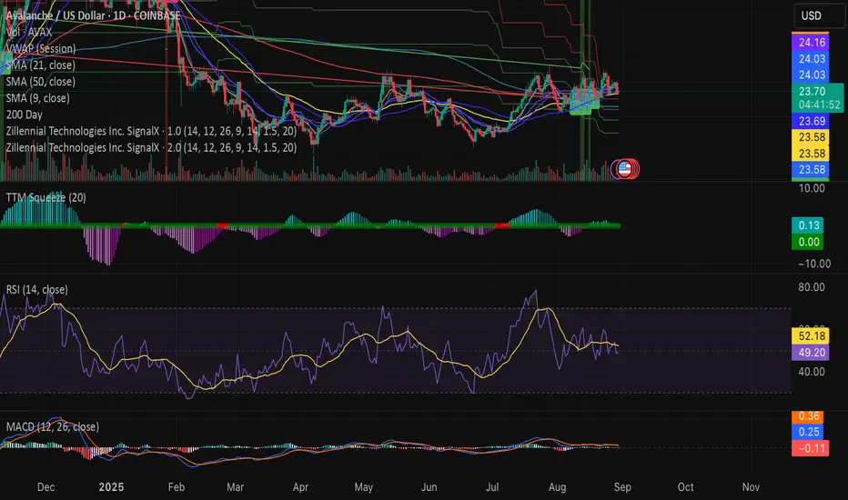Click the yellow 52.18 RSI value label
Viewport: 848px width, 500px height.
click(x=810, y=336)
